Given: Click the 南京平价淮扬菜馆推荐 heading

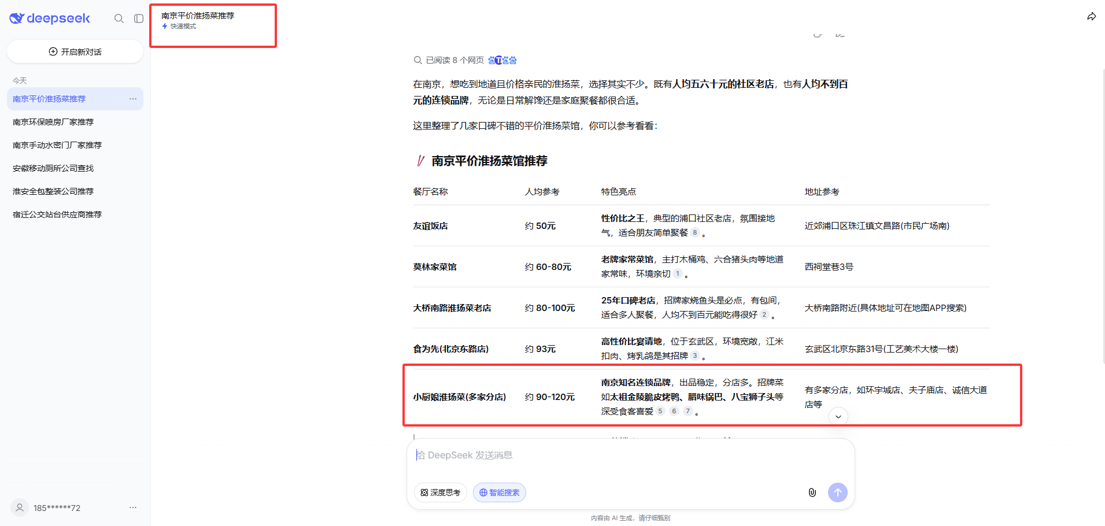Looking at the screenshot, I should pyautogui.click(x=489, y=161).
